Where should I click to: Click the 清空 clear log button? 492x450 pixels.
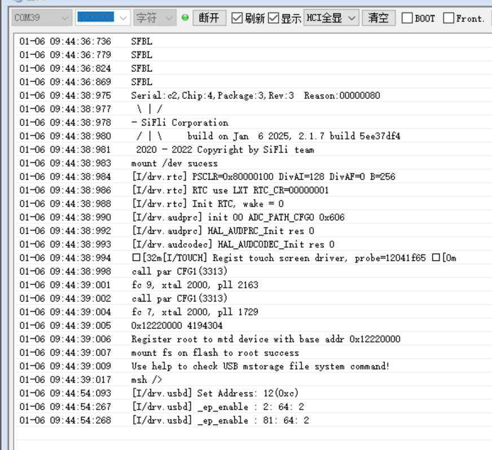pos(378,18)
